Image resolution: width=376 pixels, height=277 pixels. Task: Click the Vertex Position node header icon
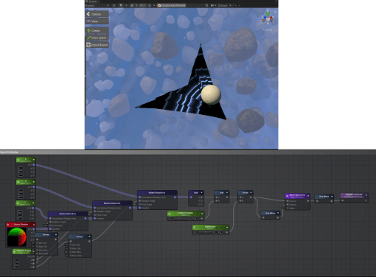point(8,225)
